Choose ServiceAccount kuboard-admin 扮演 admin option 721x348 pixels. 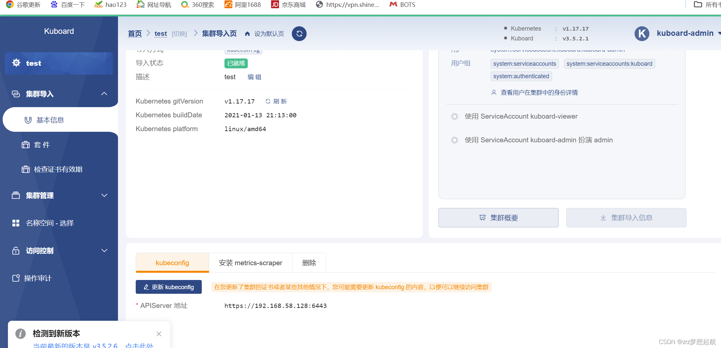(454, 140)
